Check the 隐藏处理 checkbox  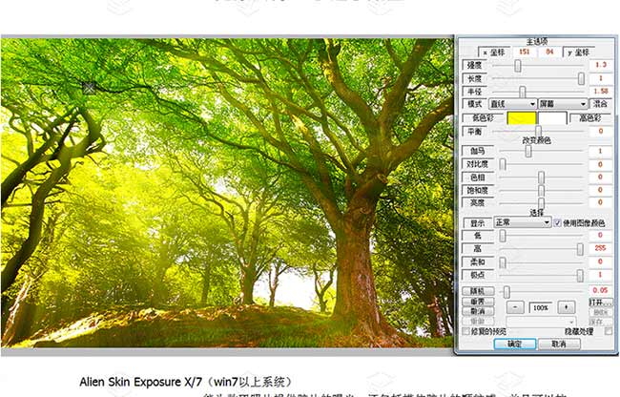point(610,331)
